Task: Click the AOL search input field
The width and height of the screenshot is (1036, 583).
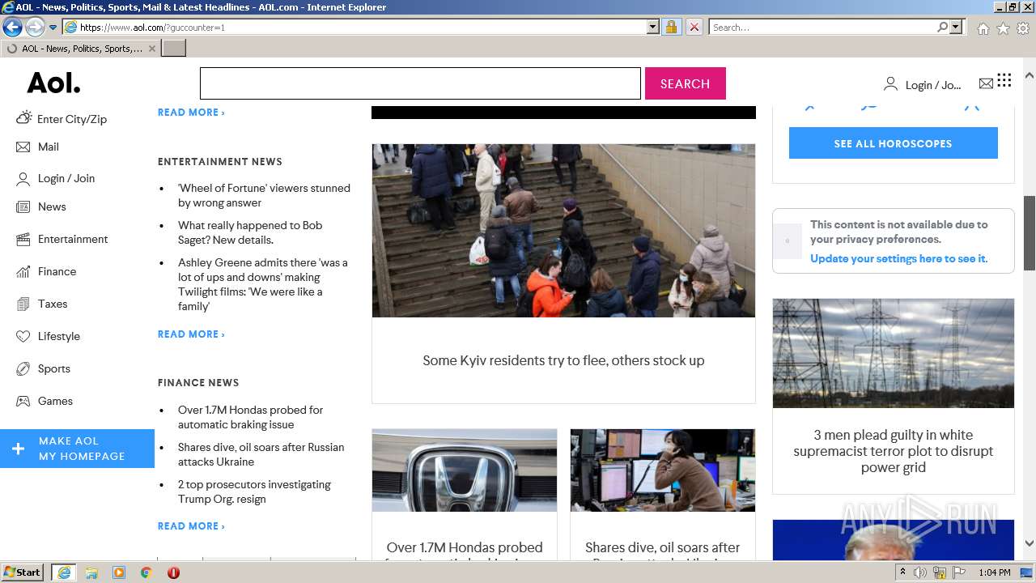Action: (x=420, y=83)
